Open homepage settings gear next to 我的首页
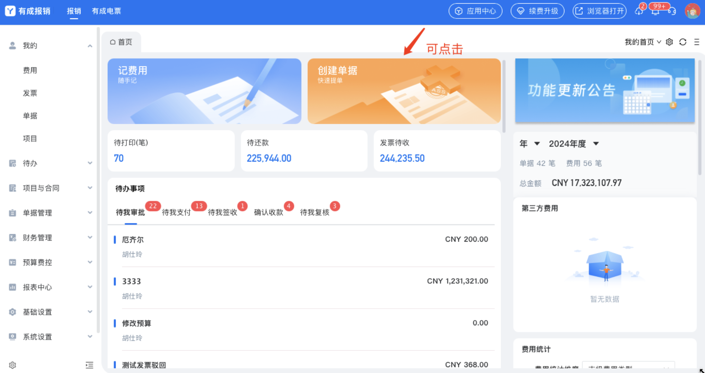 pyautogui.click(x=669, y=42)
